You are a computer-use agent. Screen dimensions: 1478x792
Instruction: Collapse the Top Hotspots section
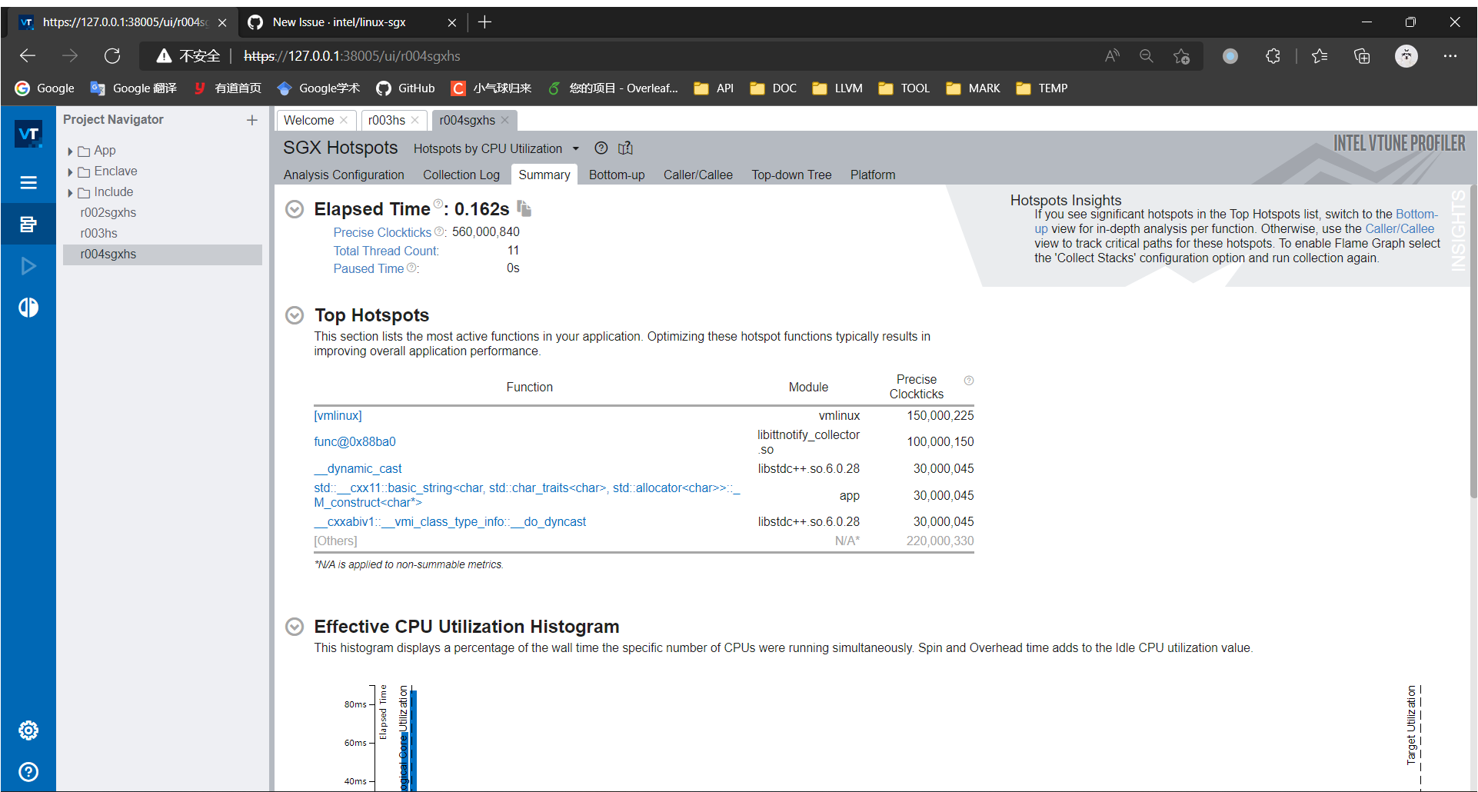tap(294, 315)
